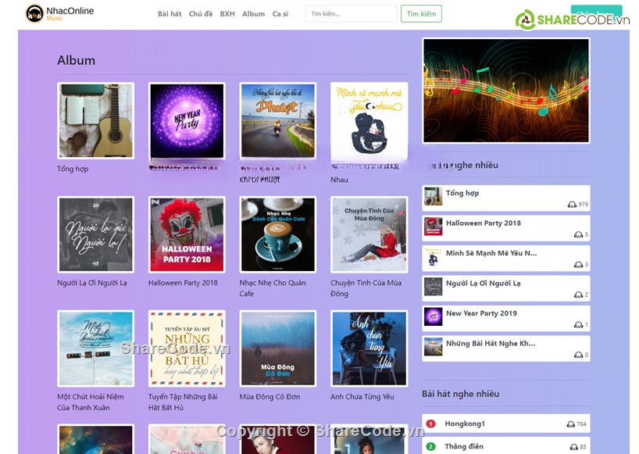
Task: Open Chuyện Tình Của Mùa Đông cover
Action: [x=369, y=234]
